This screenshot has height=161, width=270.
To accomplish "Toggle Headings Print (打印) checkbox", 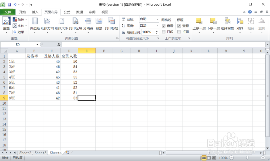I will coord(179,32).
